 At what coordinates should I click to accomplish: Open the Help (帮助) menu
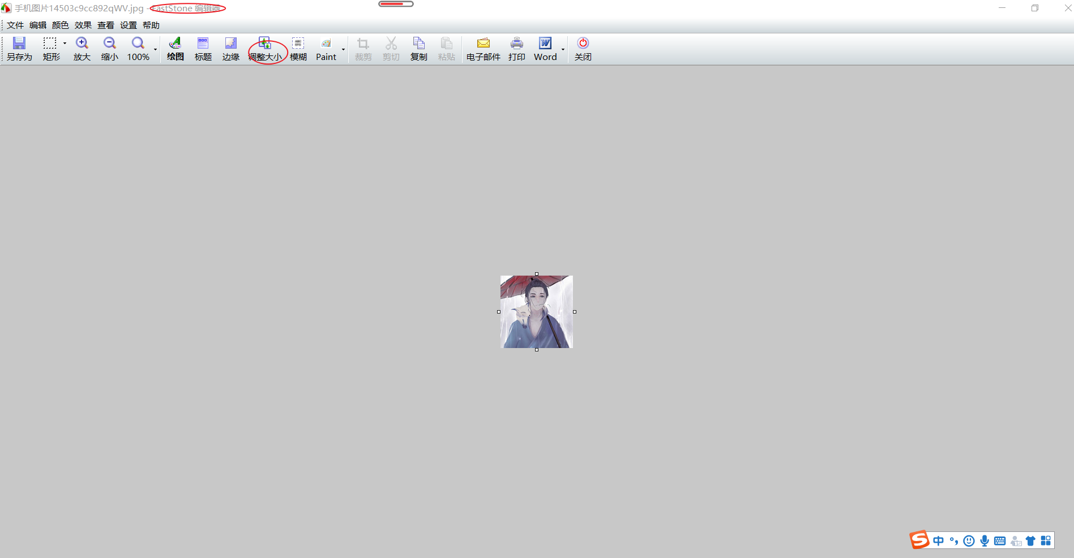click(x=151, y=25)
